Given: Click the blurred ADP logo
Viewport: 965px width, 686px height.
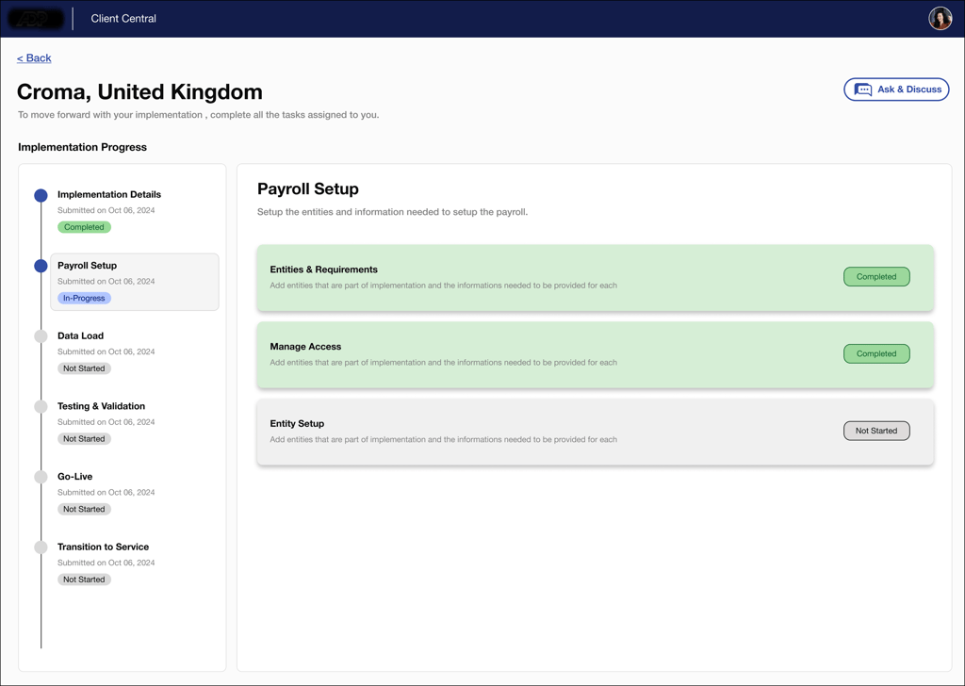Looking at the screenshot, I should [36, 19].
